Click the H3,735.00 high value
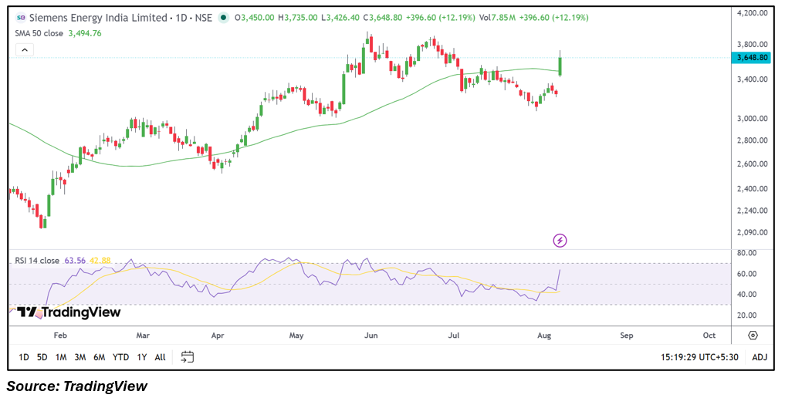 [298, 18]
